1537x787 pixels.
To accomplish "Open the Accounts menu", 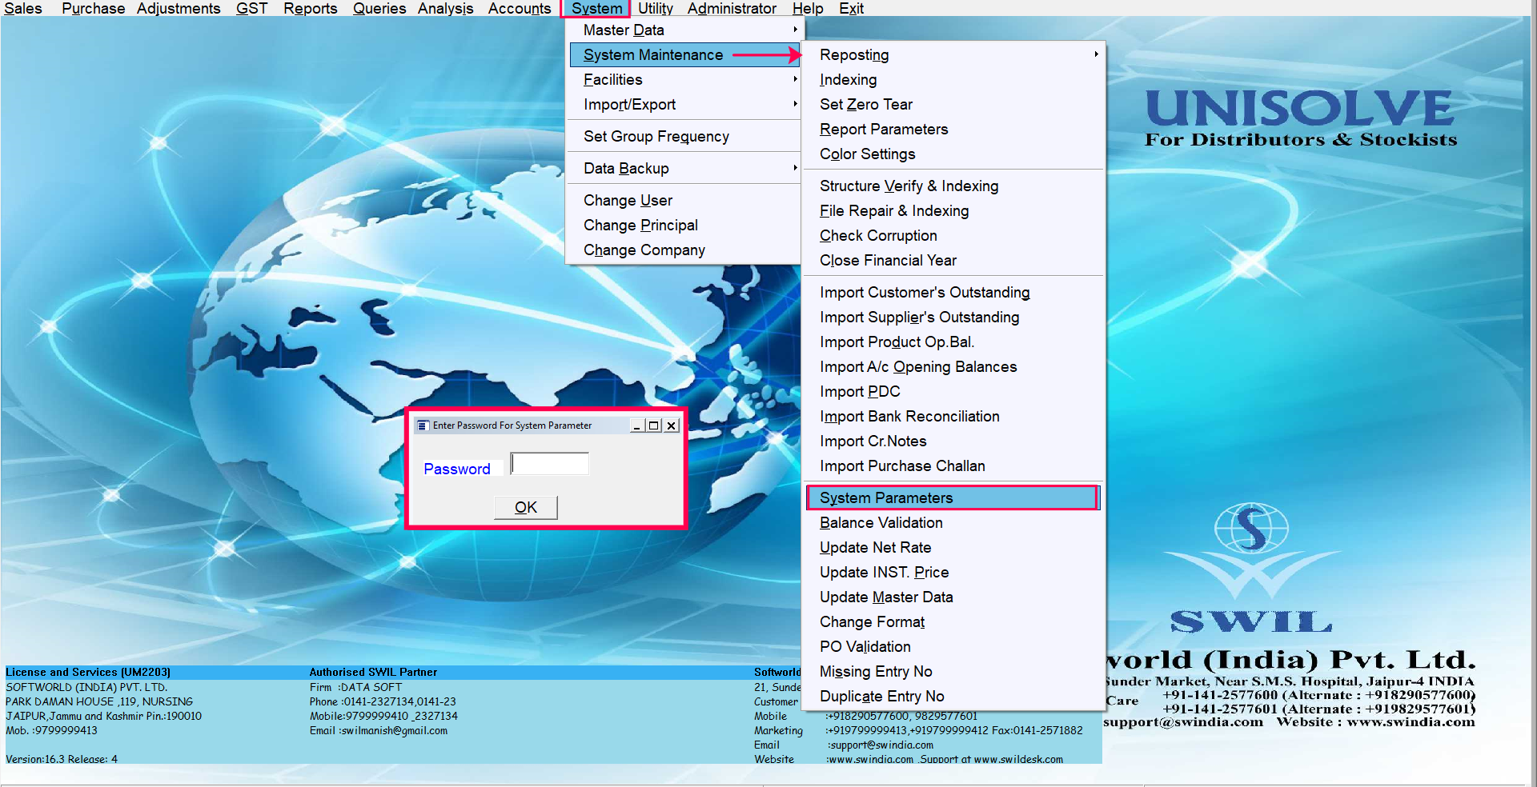I will click(520, 8).
